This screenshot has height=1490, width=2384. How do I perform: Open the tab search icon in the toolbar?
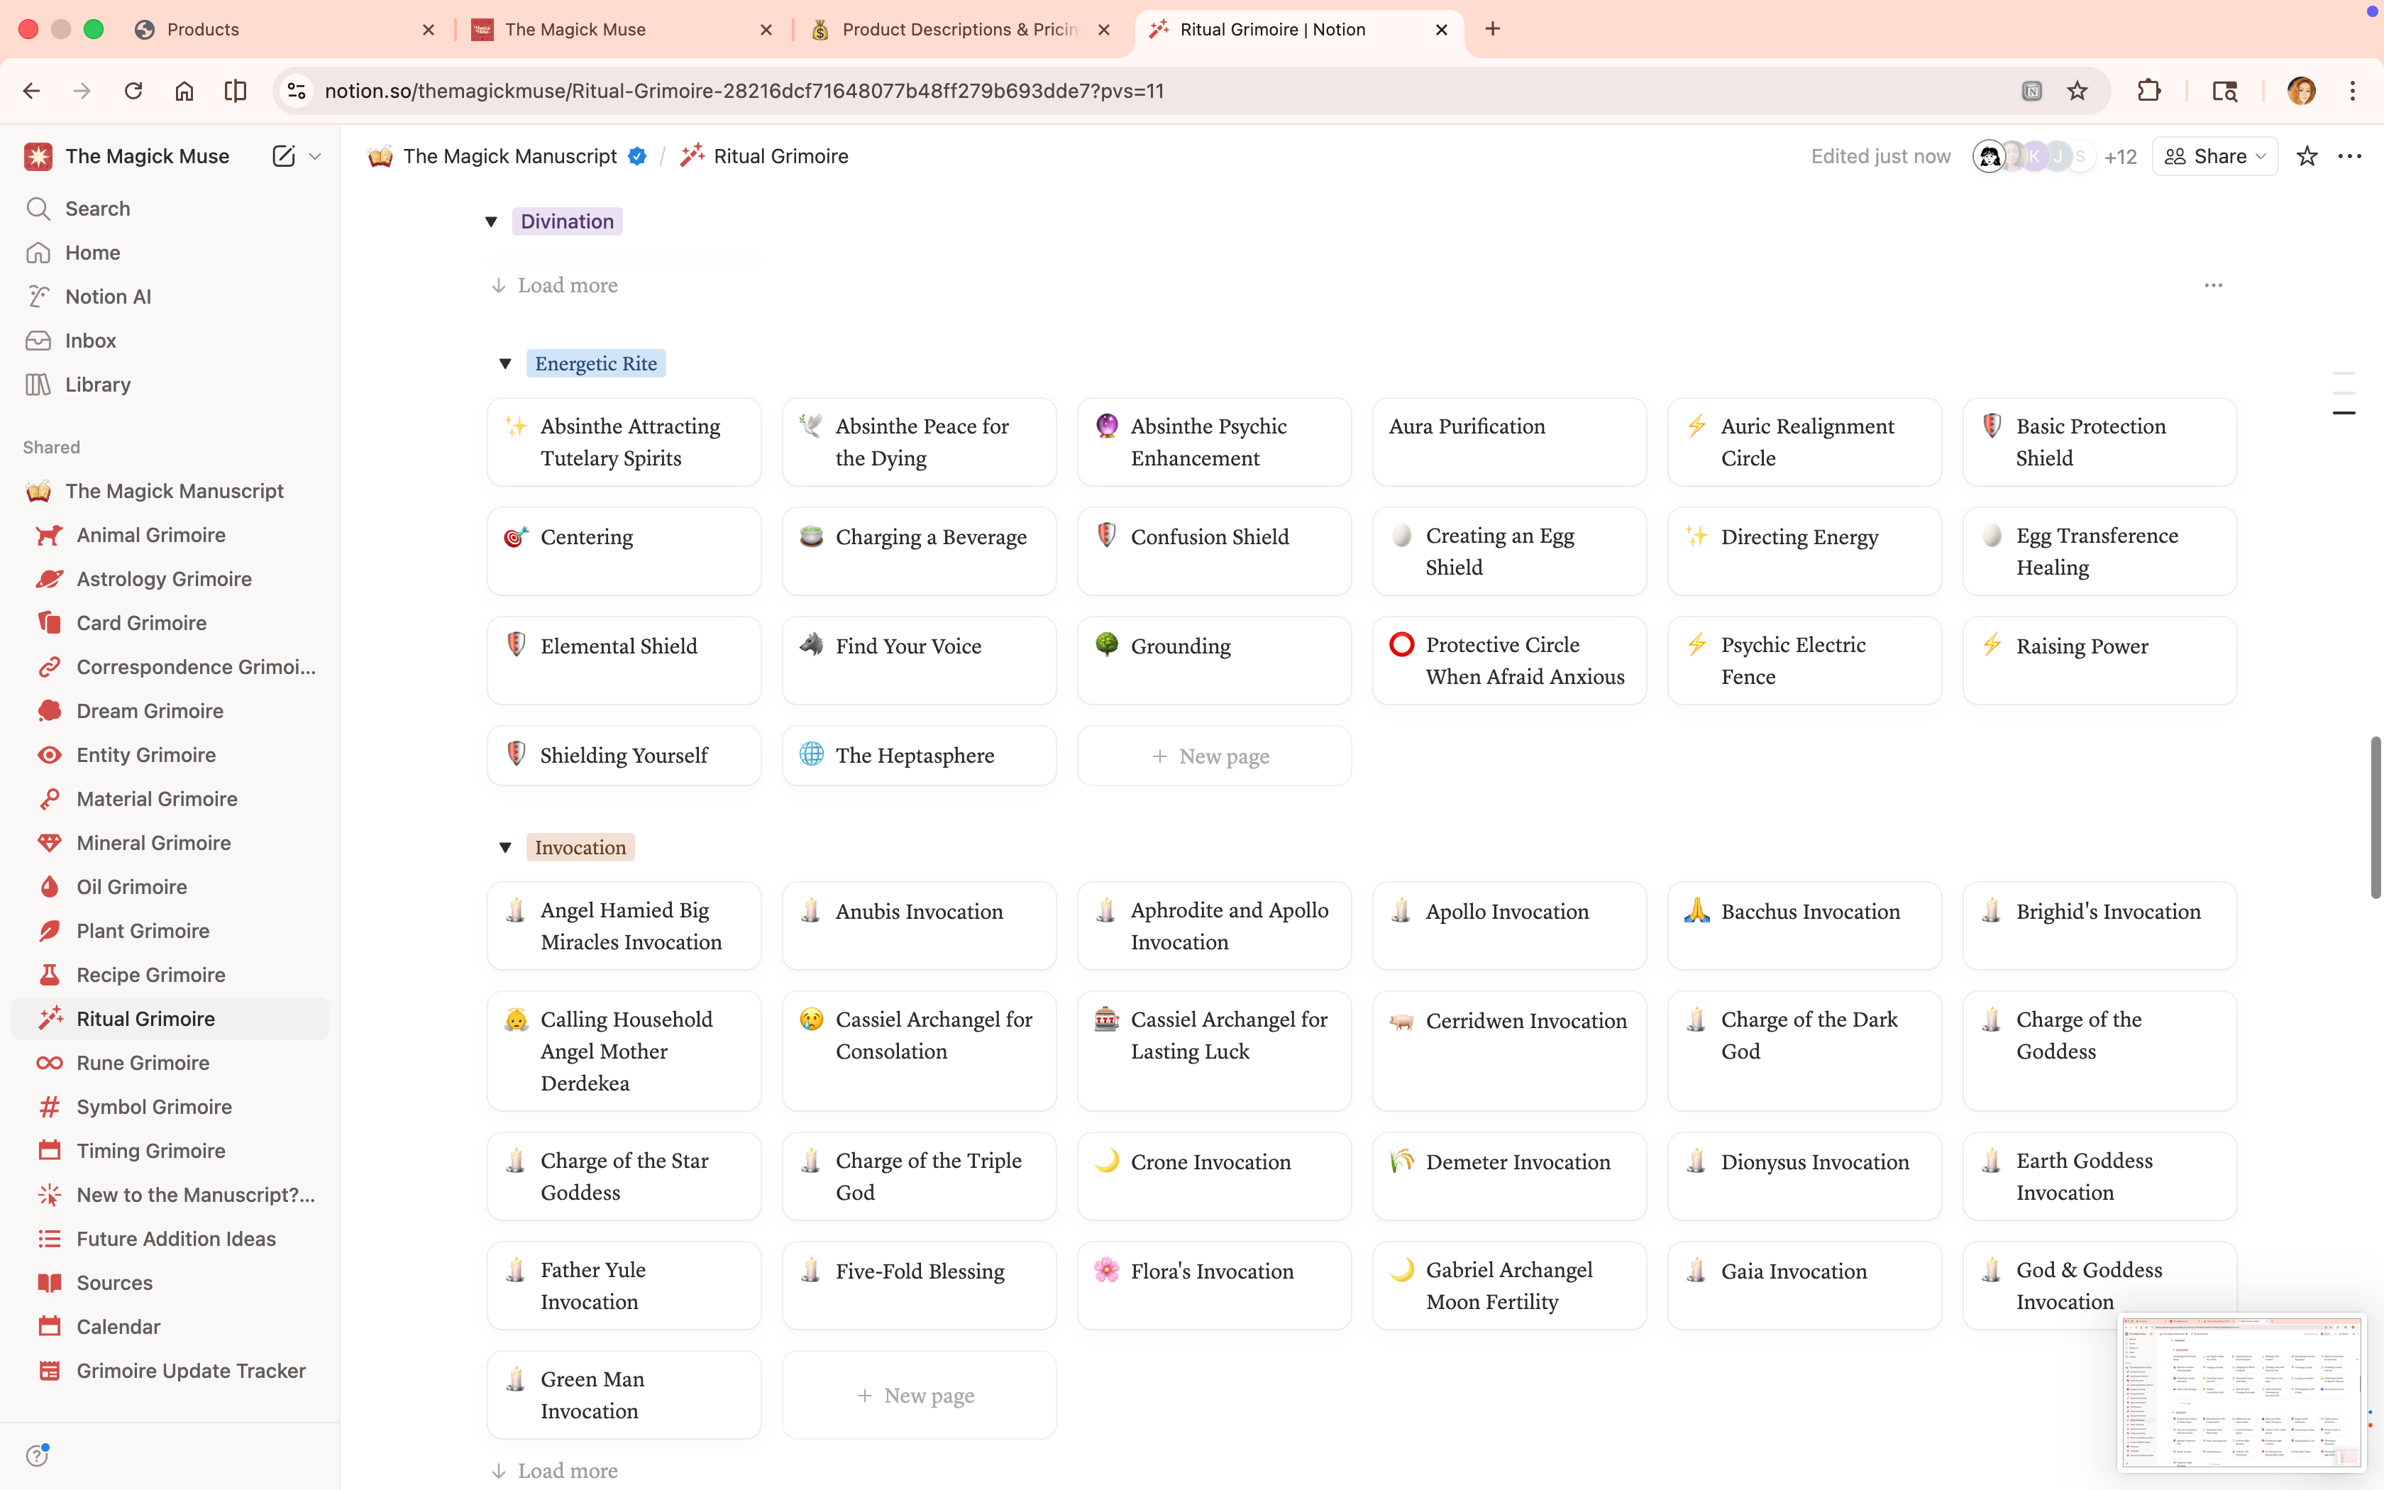[x=2224, y=91]
